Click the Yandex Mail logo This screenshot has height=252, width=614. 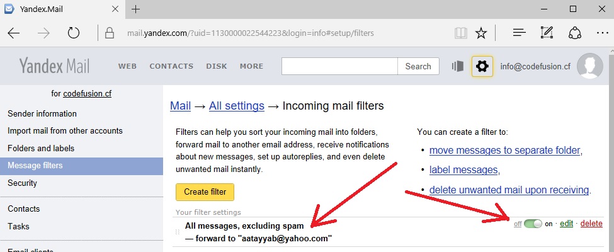[54, 66]
